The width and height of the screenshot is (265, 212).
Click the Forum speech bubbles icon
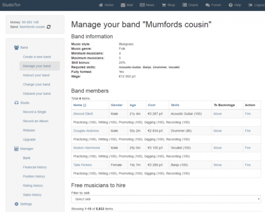(207, 5)
